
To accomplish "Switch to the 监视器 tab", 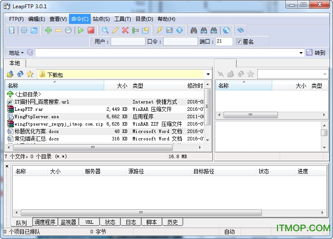I will pyautogui.click(x=69, y=222).
